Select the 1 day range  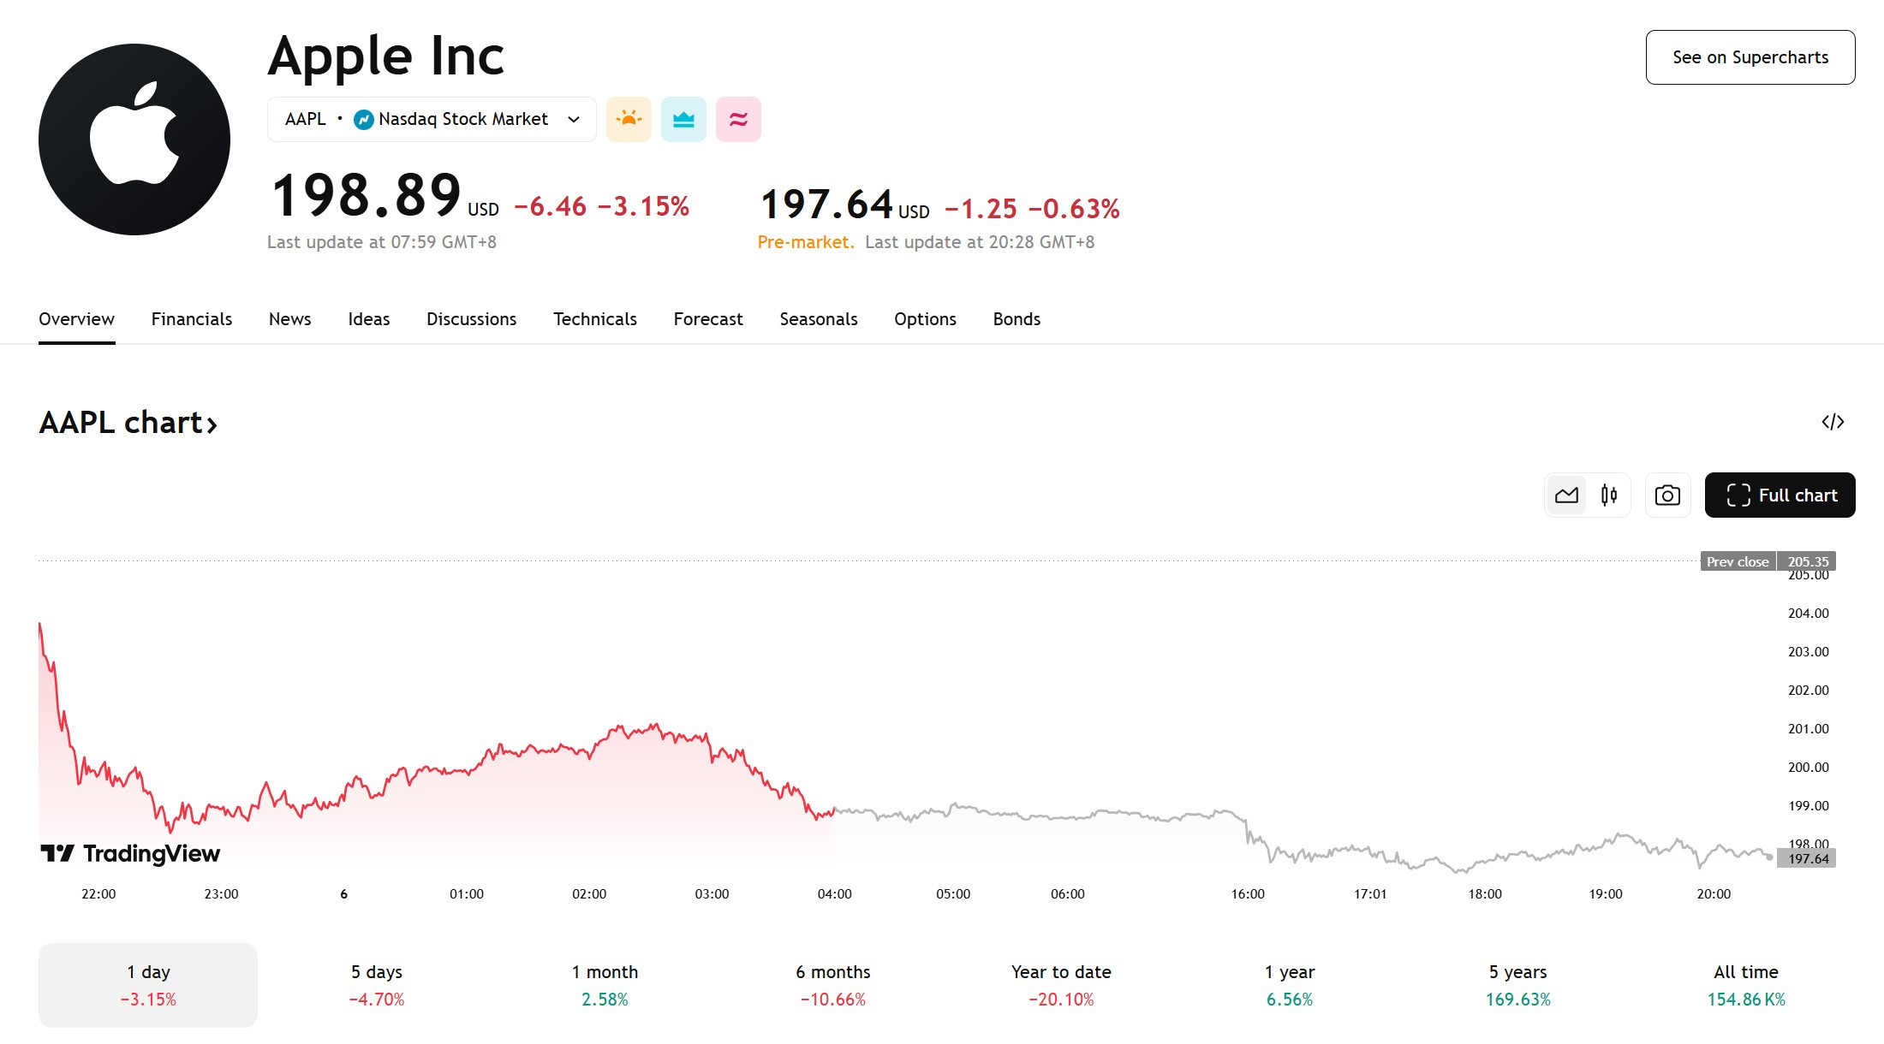click(148, 985)
